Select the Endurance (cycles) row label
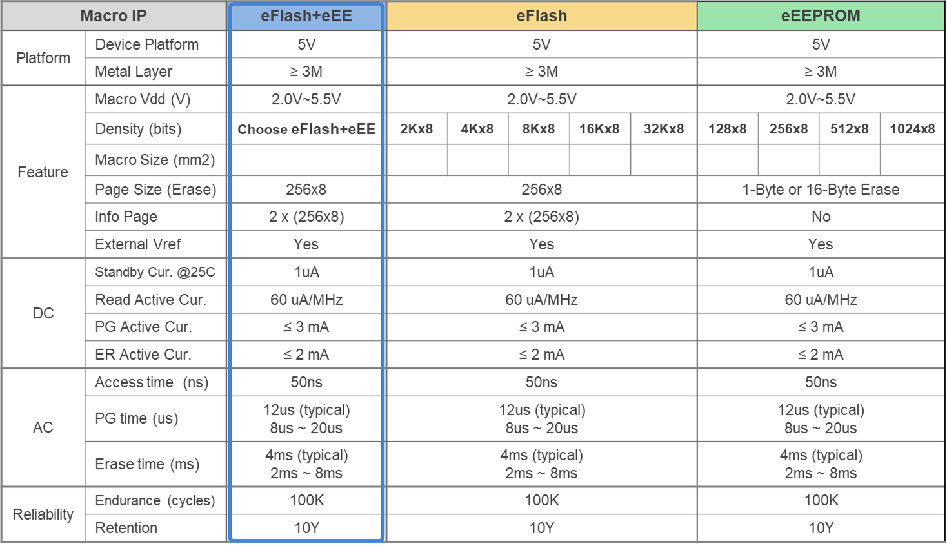The height and width of the screenshot is (546, 947). (155, 501)
